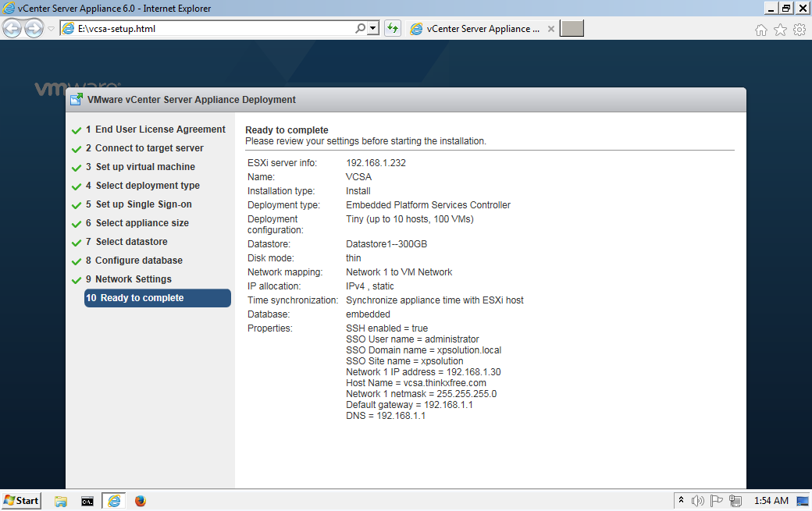Viewport: 812px width, 511px height.
Task: Click the DNS = 192.168.1.1 line
Action: [385, 415]
